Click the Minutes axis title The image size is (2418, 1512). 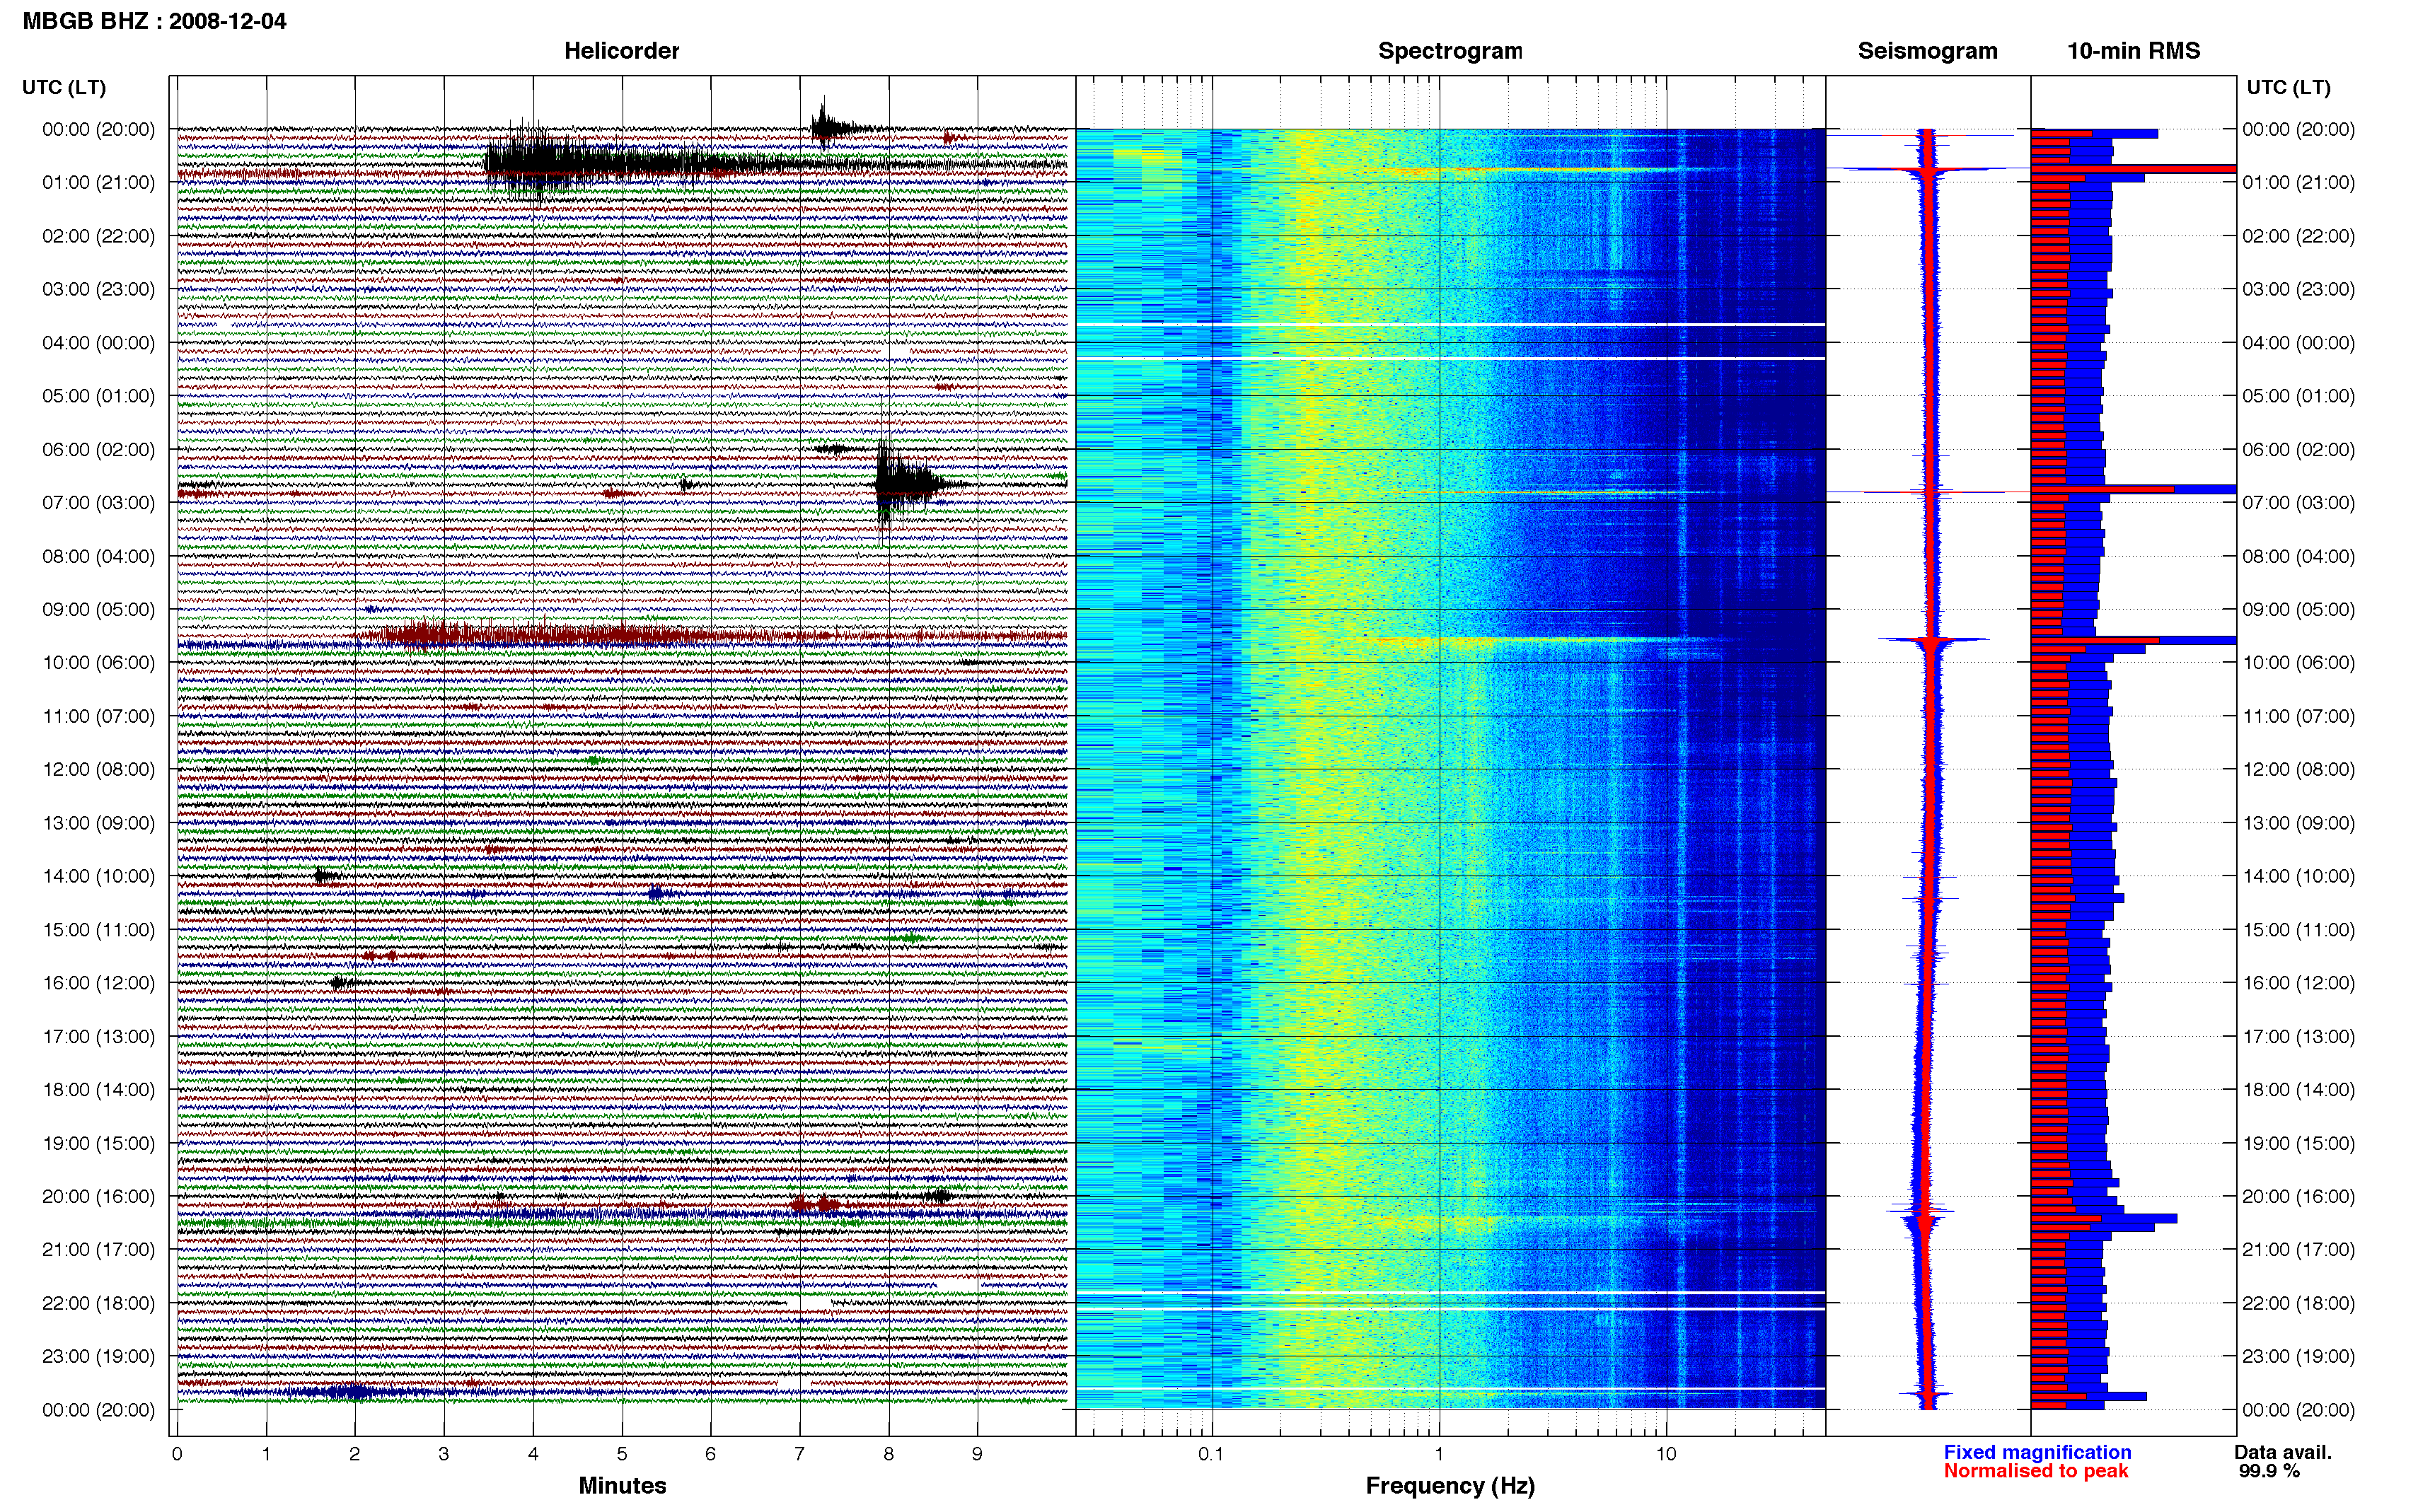pos(622,1486)
